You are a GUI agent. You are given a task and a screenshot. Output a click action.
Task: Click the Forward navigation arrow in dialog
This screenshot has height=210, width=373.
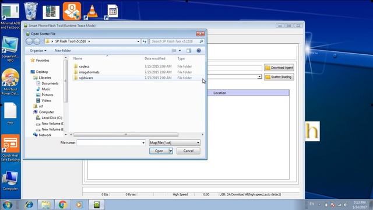(x=37, y=41)
